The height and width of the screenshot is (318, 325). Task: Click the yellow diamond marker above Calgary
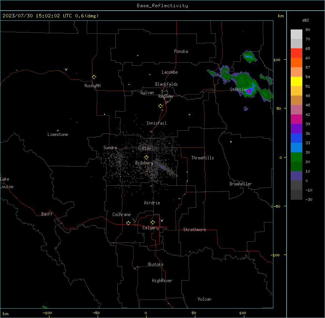(153, 222)
